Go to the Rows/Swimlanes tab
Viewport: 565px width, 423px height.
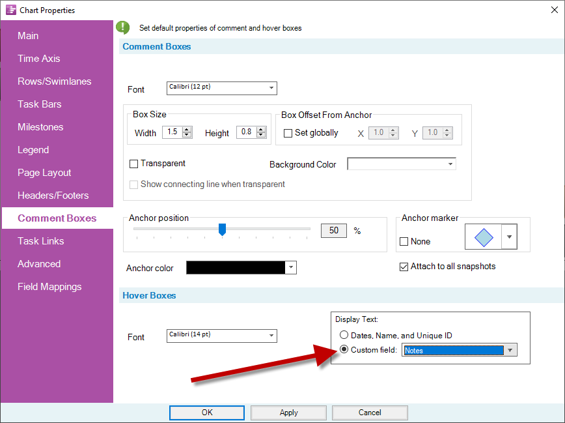pos(55,81)
